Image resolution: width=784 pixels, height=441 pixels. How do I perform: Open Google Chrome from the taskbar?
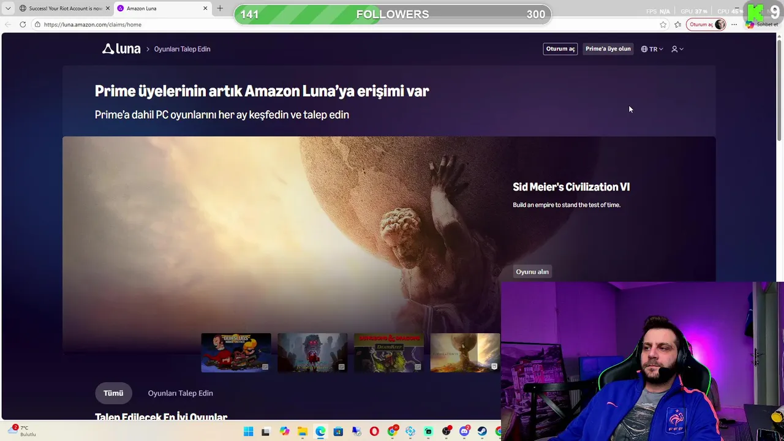tap(393, 432)
